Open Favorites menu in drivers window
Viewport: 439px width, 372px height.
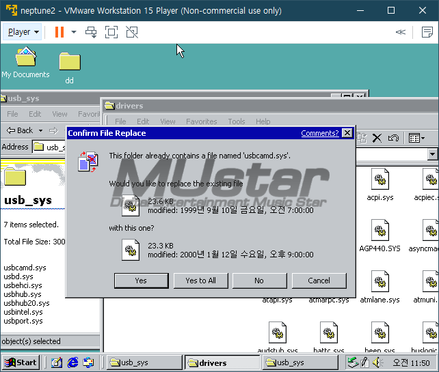point(201,121)
